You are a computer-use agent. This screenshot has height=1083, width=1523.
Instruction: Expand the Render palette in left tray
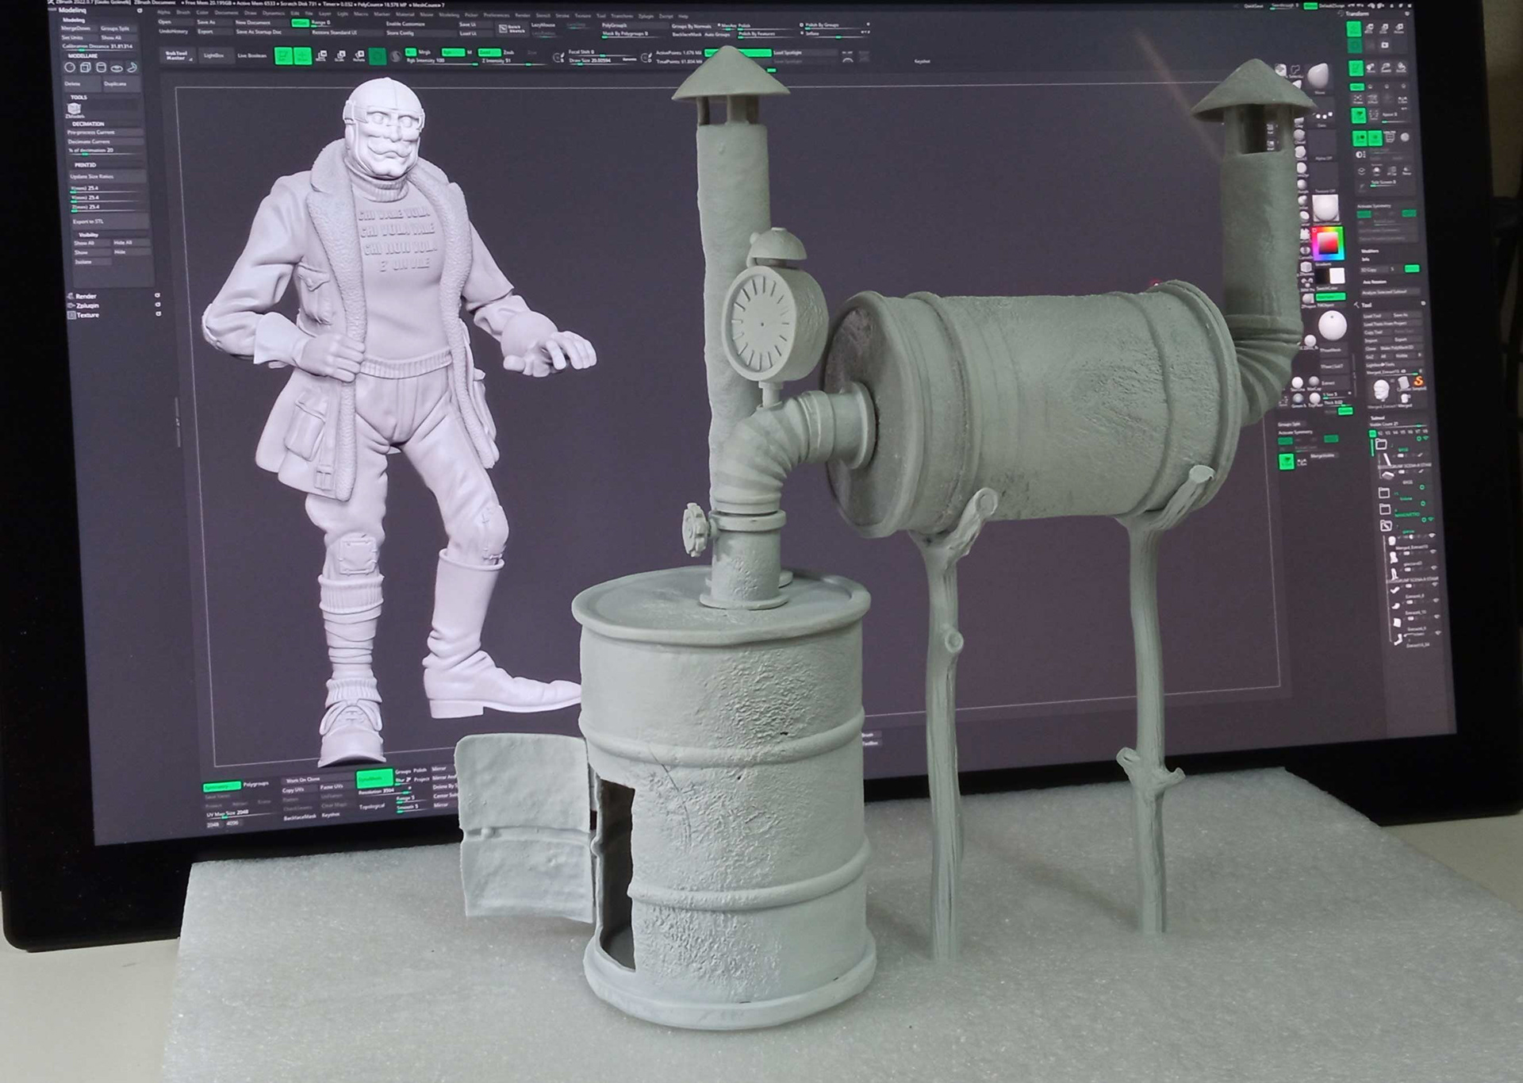click(x=86, y=296)
